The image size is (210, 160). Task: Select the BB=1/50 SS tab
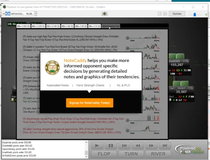pyautogui.click(x=24, y=26)
